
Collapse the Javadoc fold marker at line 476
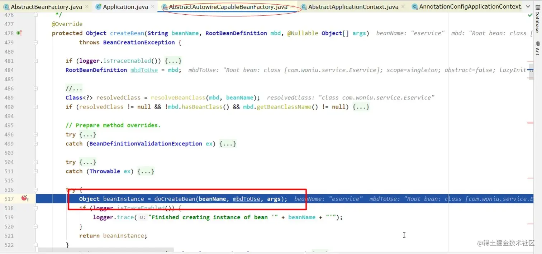click(x=36, y=15)
